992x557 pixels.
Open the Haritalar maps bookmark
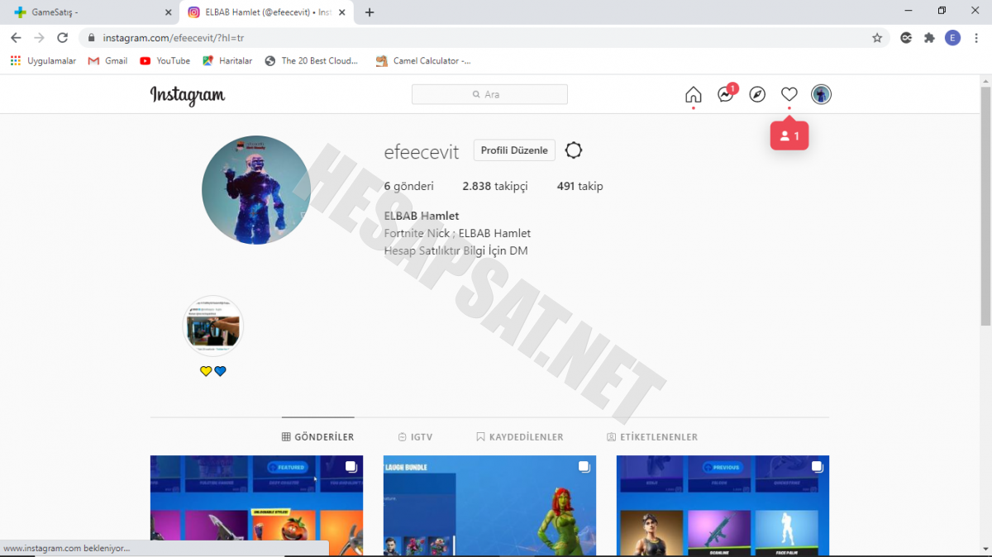click(x=227, y=61)
